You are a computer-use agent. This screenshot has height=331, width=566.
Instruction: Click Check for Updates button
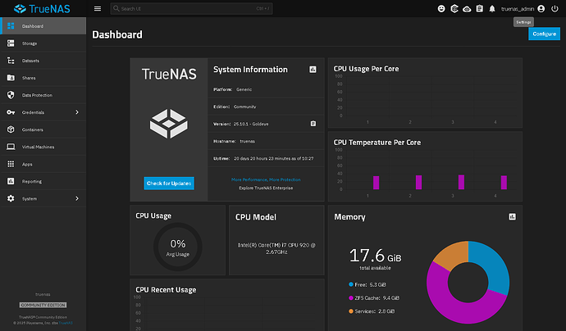pos(169,184)
